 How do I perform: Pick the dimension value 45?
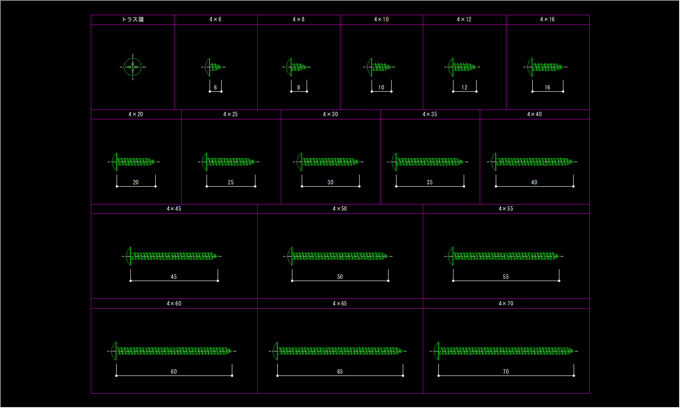[174, 277]
